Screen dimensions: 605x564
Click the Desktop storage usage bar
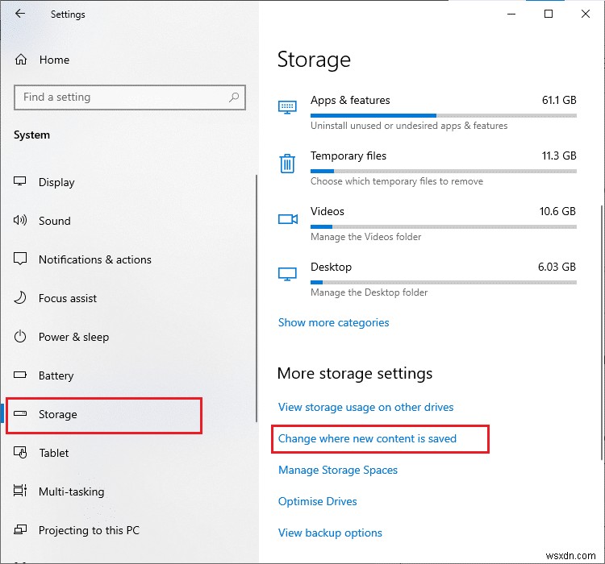pos(443,282)
